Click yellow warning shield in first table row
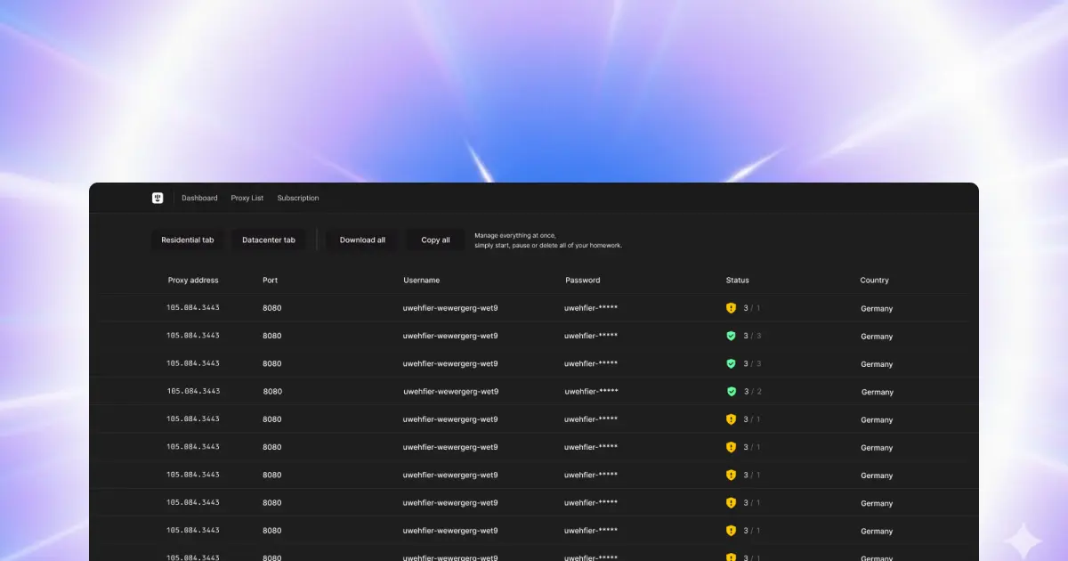 (x=731, y=308)
